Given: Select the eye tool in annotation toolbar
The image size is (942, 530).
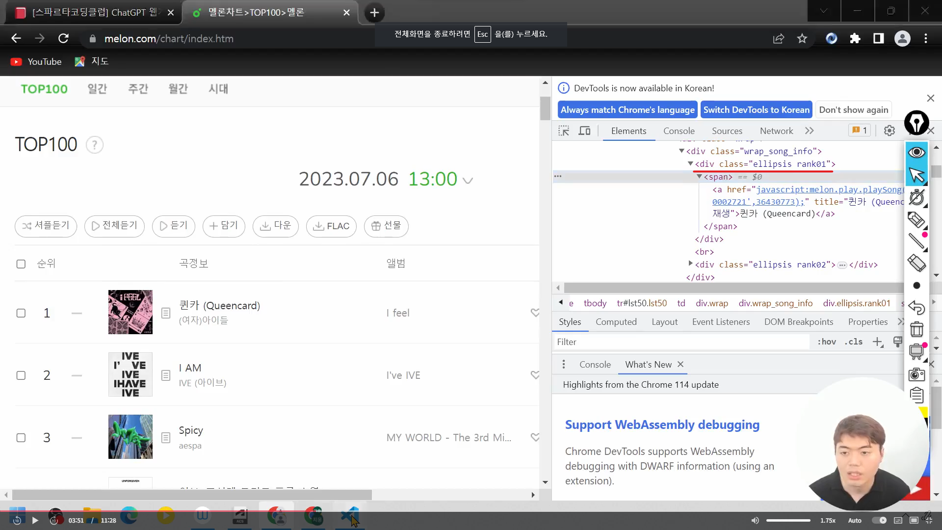Looking at the screenshot, I should pos(916,152).
